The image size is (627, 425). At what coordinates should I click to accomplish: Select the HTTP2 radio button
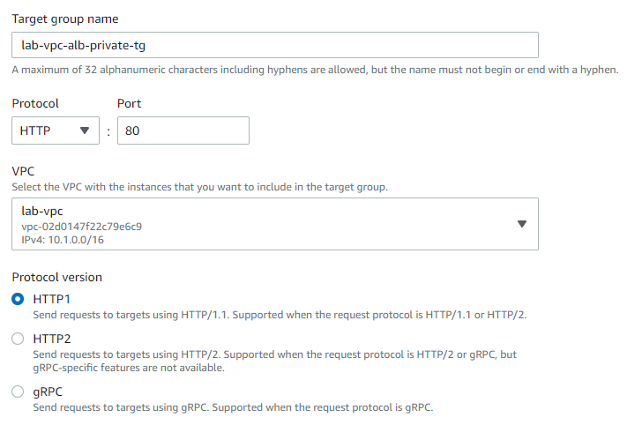18,338
